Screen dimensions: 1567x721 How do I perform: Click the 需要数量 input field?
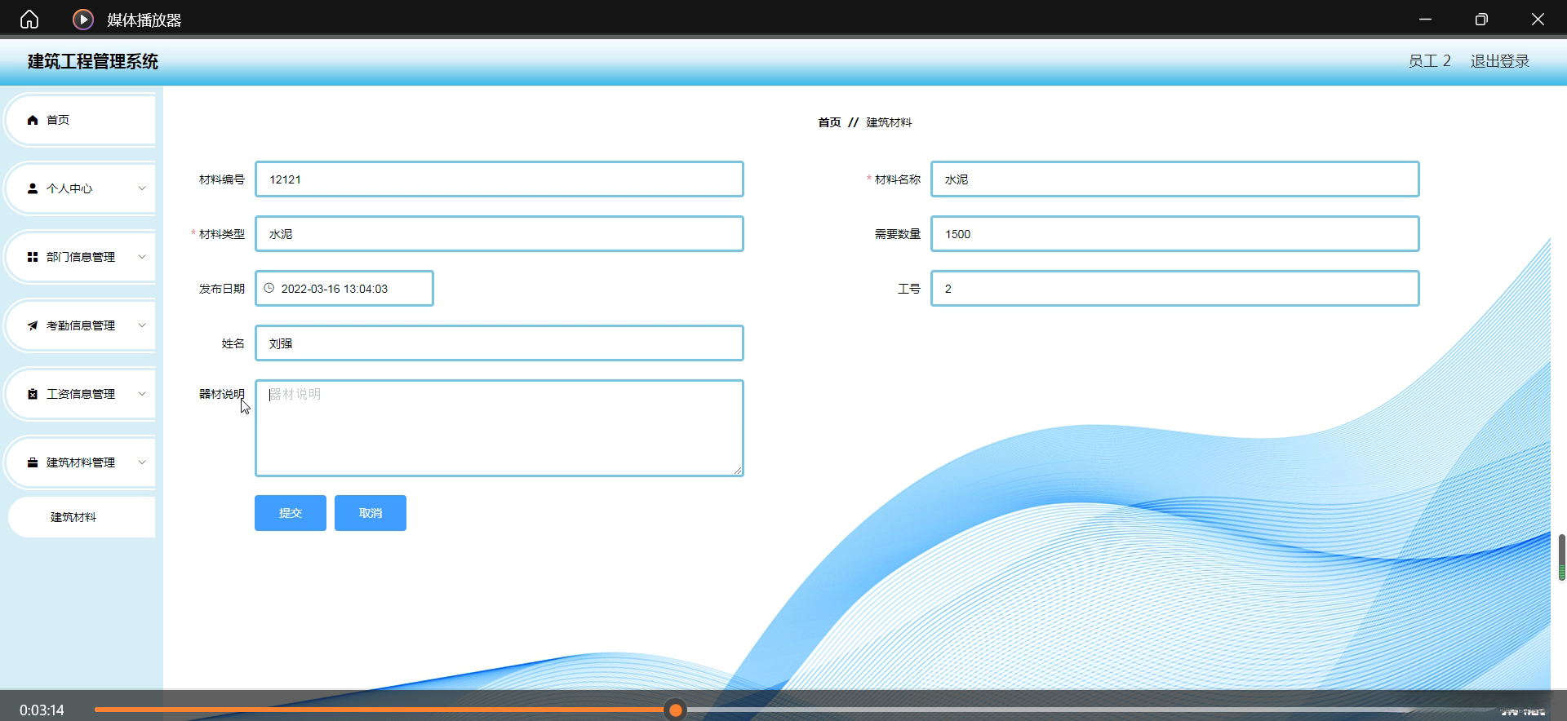[x=1175, y=234]
